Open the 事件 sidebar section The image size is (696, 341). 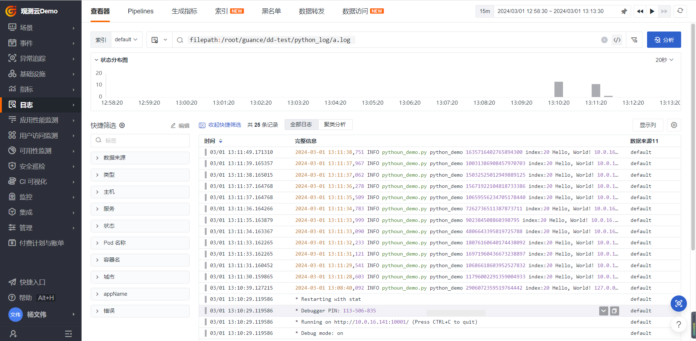point(41,43)
